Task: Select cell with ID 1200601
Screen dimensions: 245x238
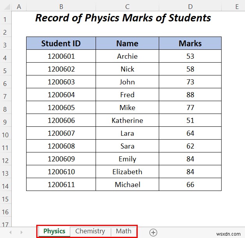Action: click(x=61, y=56)
